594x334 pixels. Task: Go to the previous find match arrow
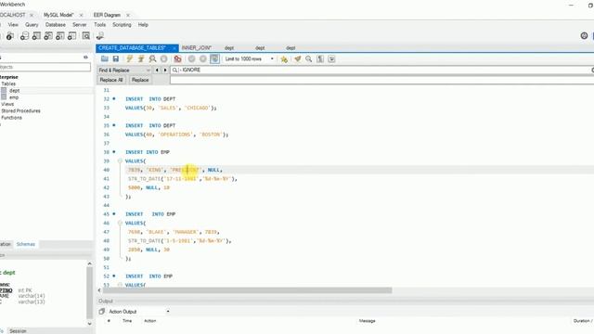(x=157, y=71)
